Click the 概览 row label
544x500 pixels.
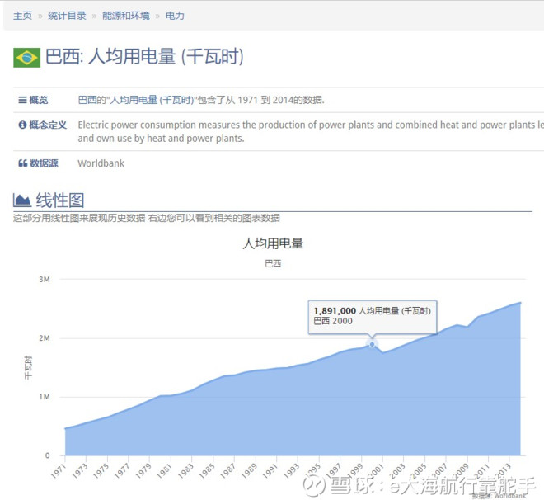[x=39, y=100]
